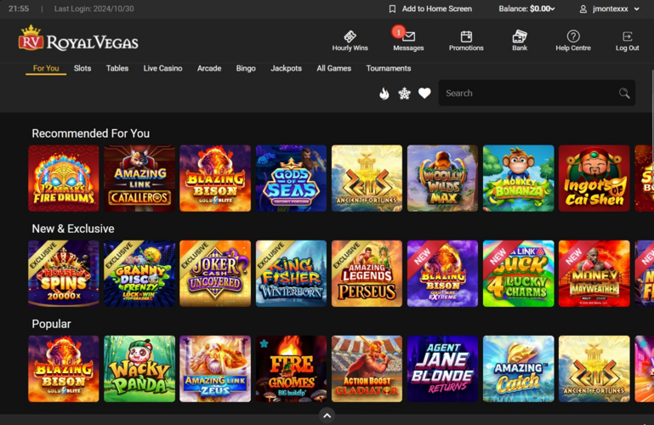Open the All Games tab
This screenshot has width=654, height=425.
point(333,68)
